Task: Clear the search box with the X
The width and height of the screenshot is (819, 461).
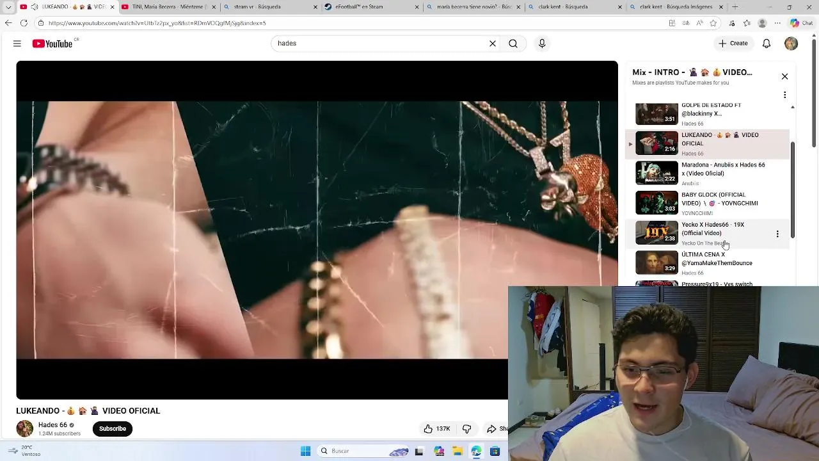Action: pyautogui.click(x=493, y=44)
